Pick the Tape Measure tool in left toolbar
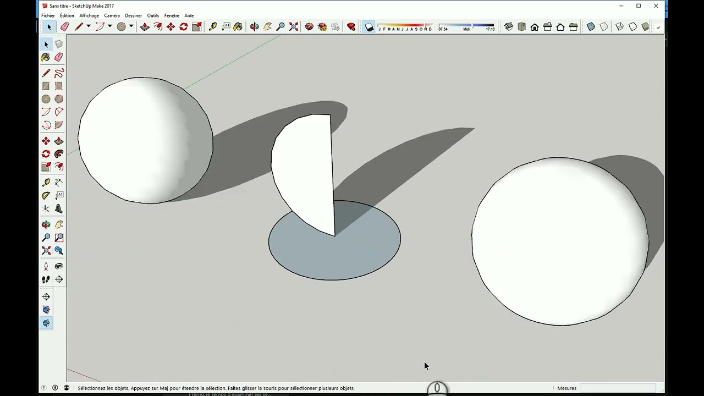Screen dimensions: 704x396 click(x=46, y=183)
